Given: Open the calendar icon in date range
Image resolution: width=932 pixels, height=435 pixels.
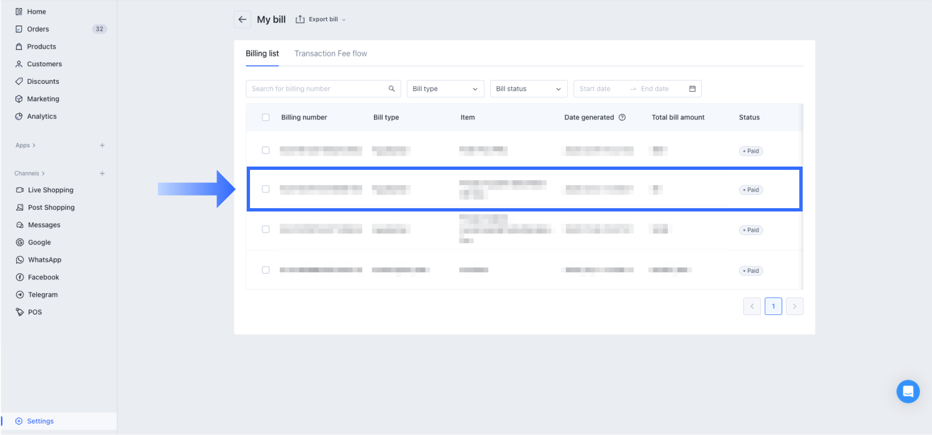Looking at the screenshot, I should tap(692, 89).
